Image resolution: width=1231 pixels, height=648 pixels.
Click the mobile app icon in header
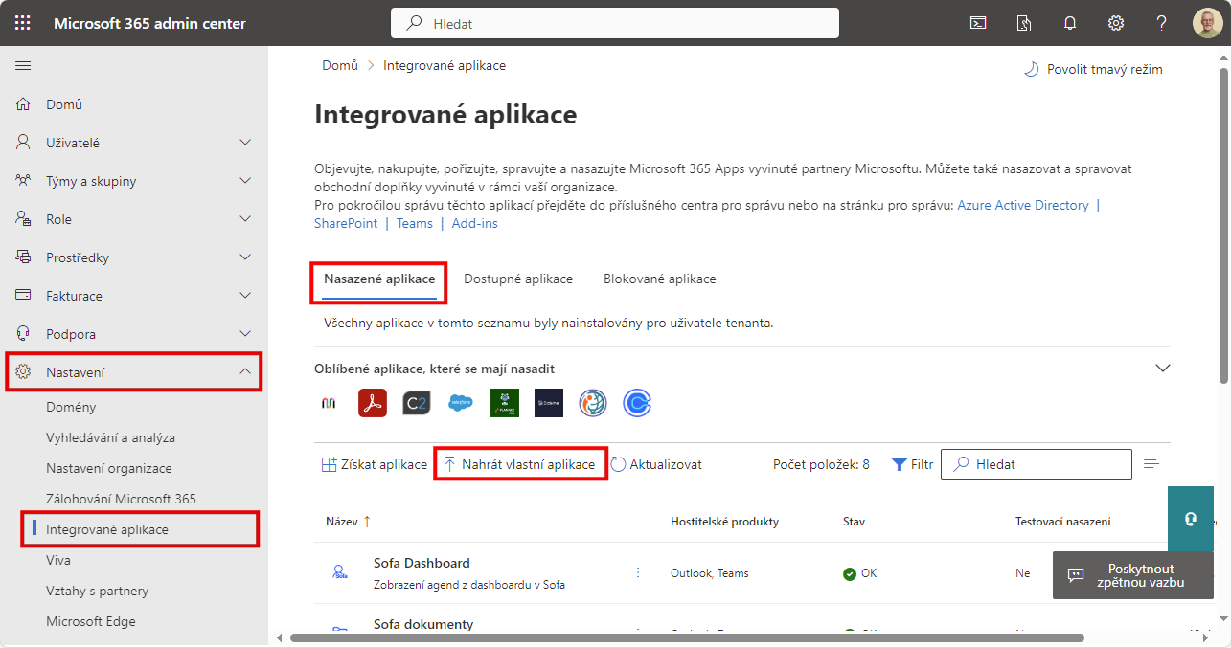tap(1024, 23)
